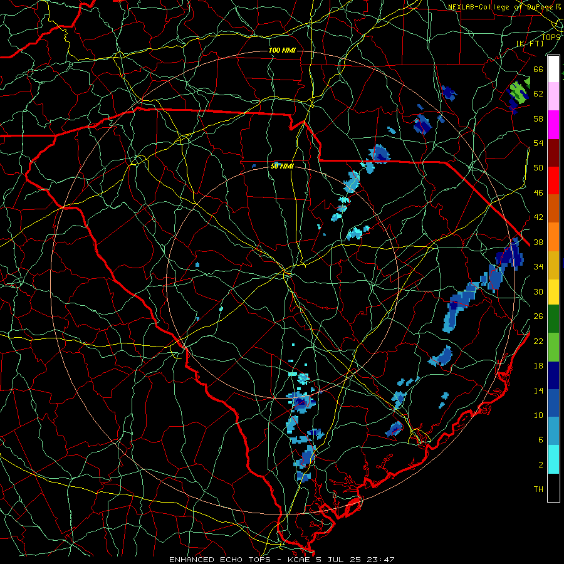Click the TOPS legend title
The height and width of the screenshot is (564, 564).
551,37
